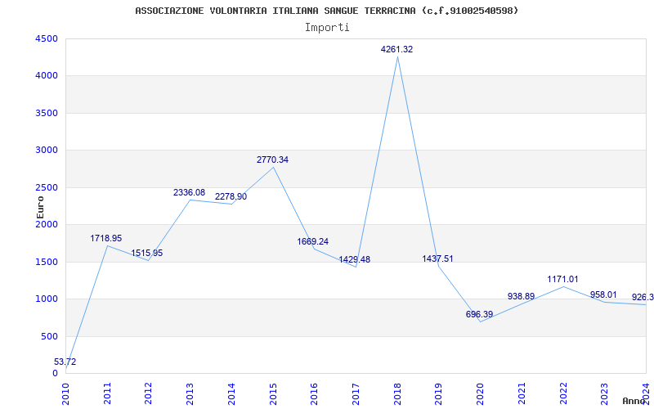Select the 1437.51 data label
Image resolution: width=654 pixels, height=409 pixels.
(437, 258)
